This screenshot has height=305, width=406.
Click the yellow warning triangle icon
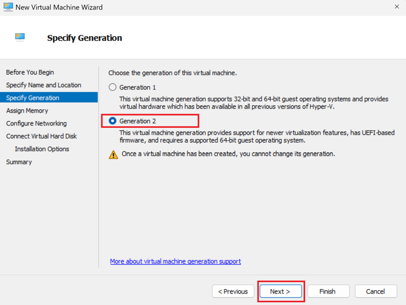pyautogui.click(x=113, y=154)
